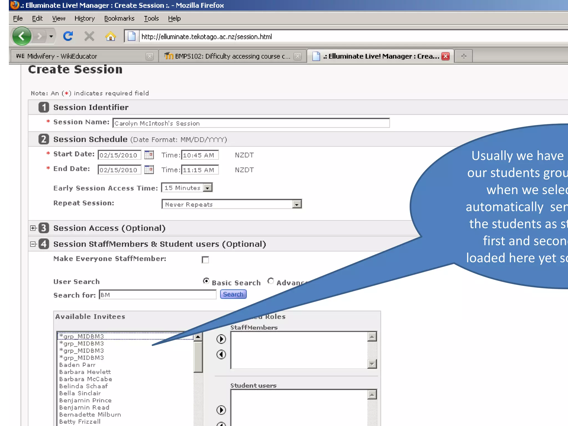The width and height of the screenshot is (568, 426).
Task: Click the Session Name input field
Action: point(251,123)
